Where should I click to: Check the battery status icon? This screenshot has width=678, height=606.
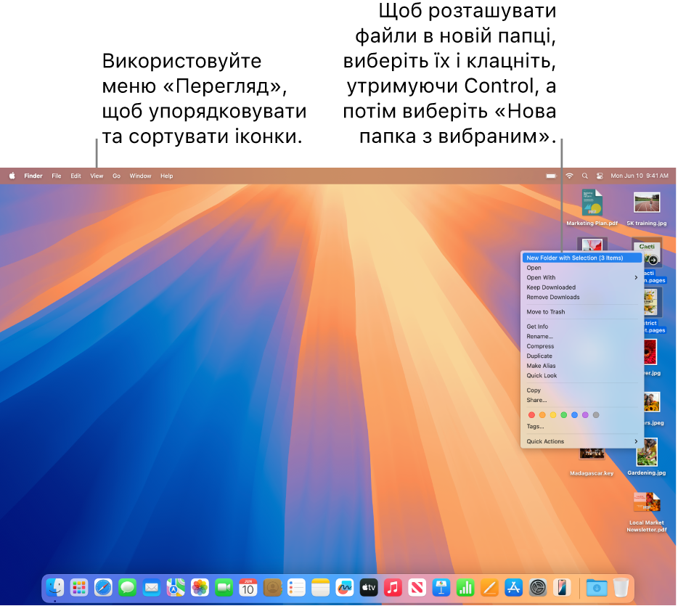(x=551, y=176)
